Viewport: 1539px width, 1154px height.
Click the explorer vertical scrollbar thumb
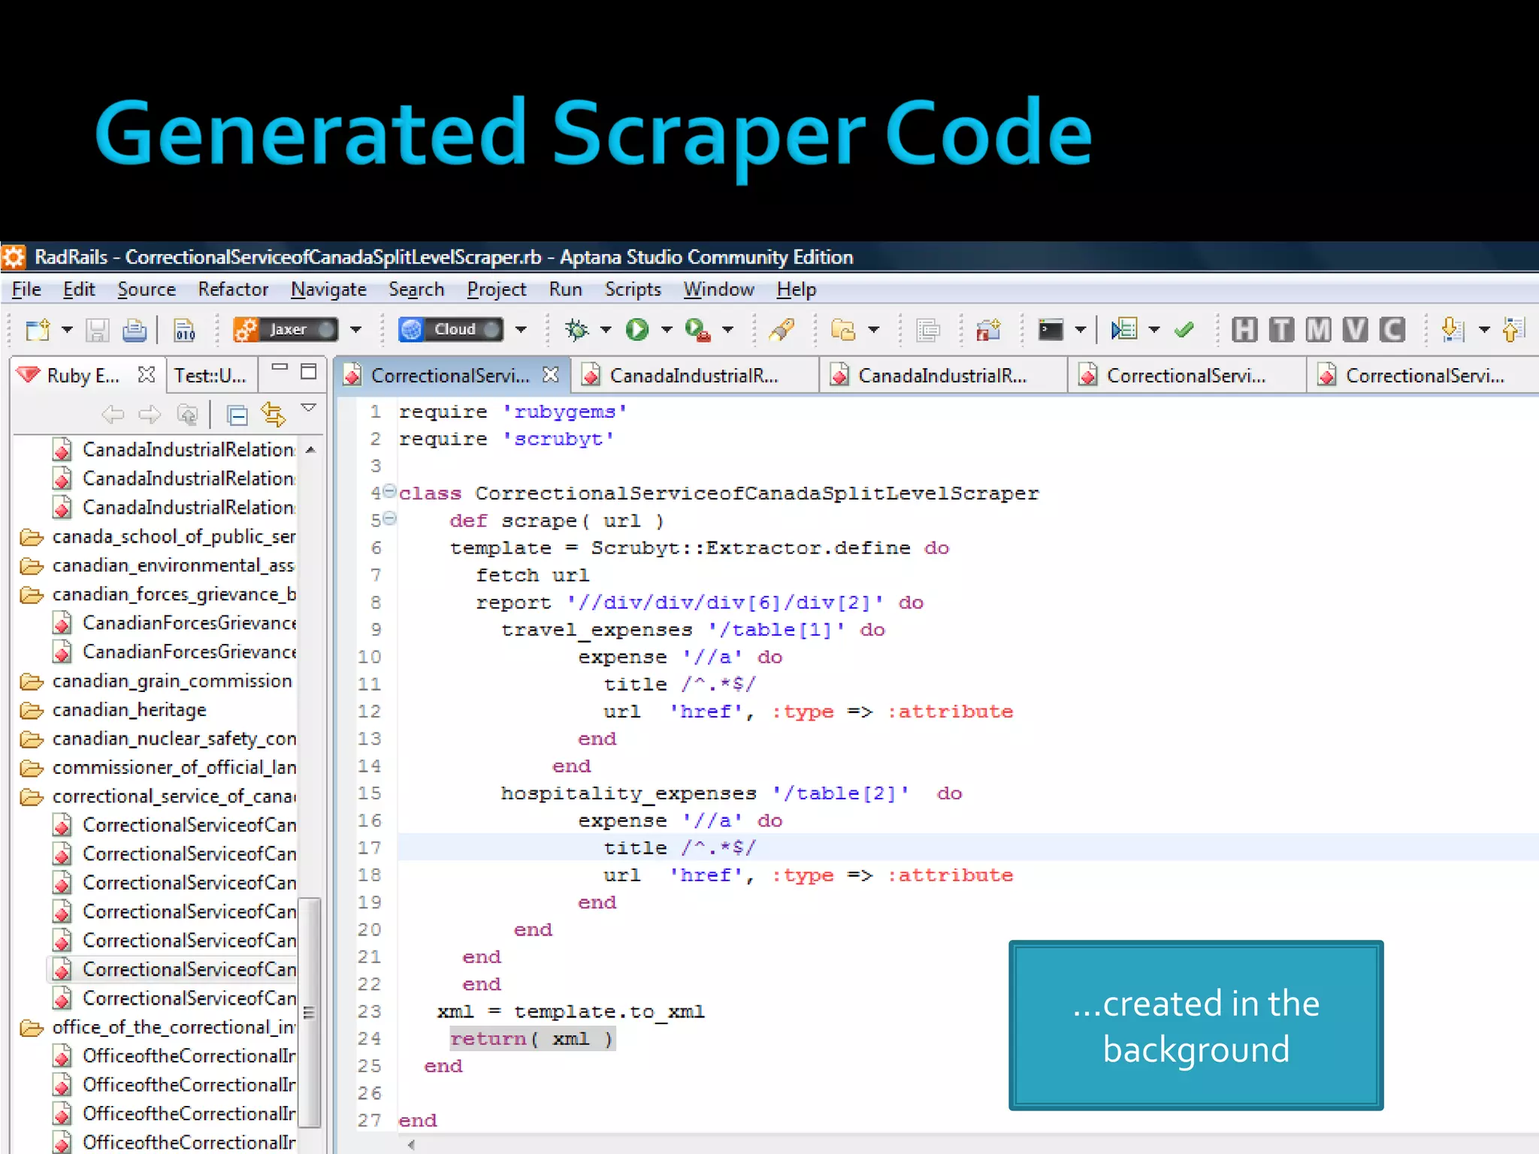[x=309, y=1012]
